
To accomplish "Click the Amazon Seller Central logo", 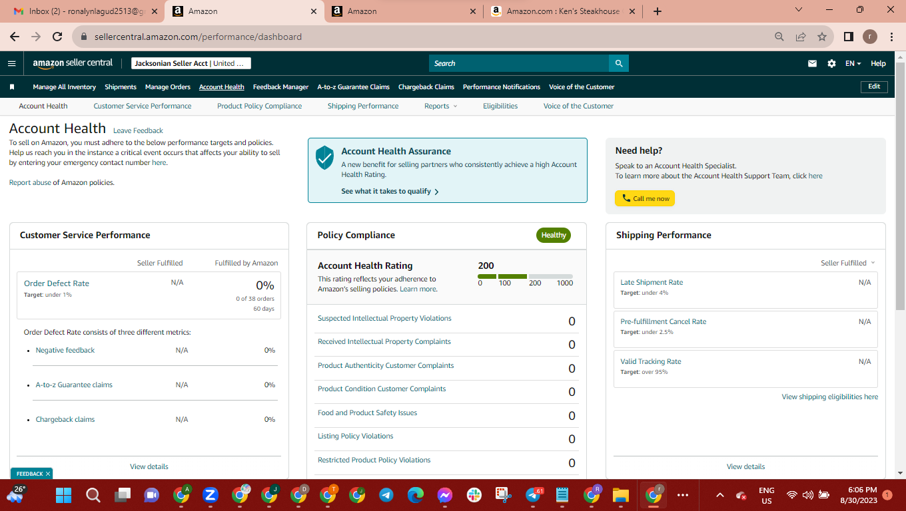I will (73, 63).
